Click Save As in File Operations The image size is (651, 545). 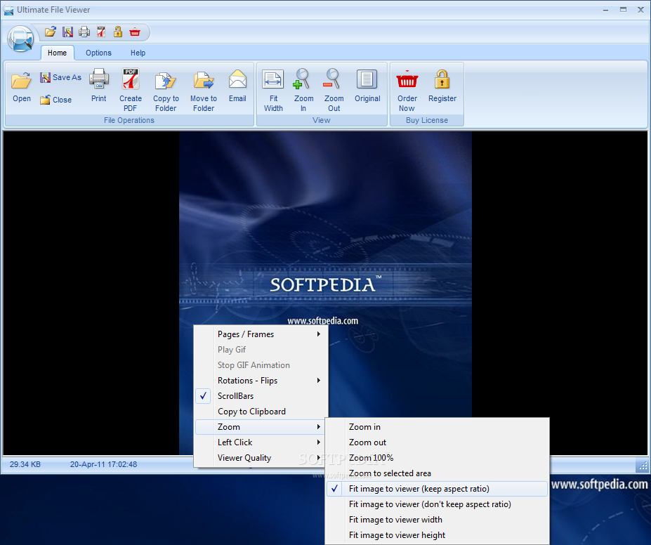pyautogui.click(x=60, y=77)
